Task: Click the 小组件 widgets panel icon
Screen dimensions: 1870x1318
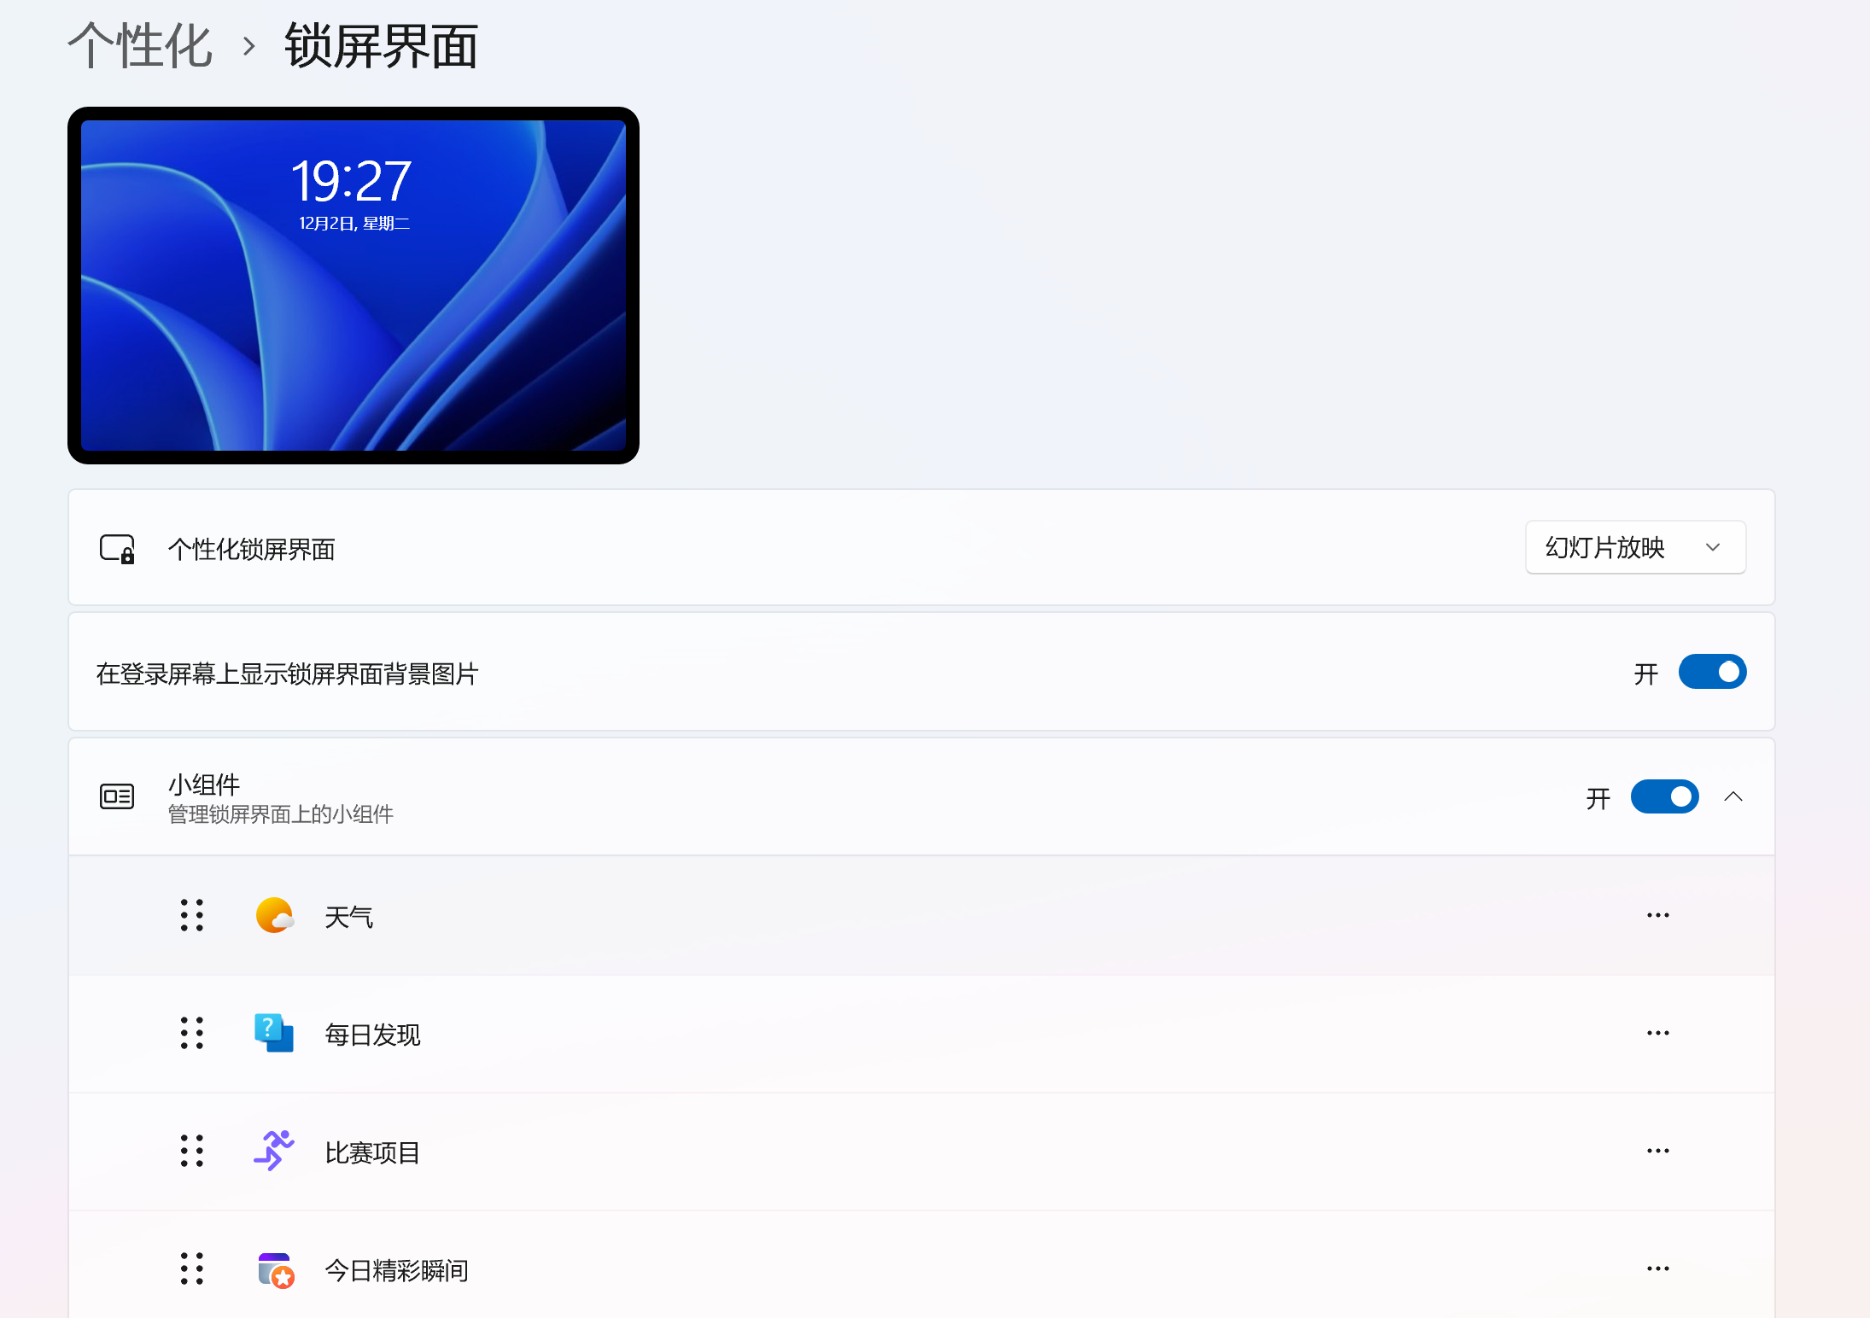Action: coord(116,796)
